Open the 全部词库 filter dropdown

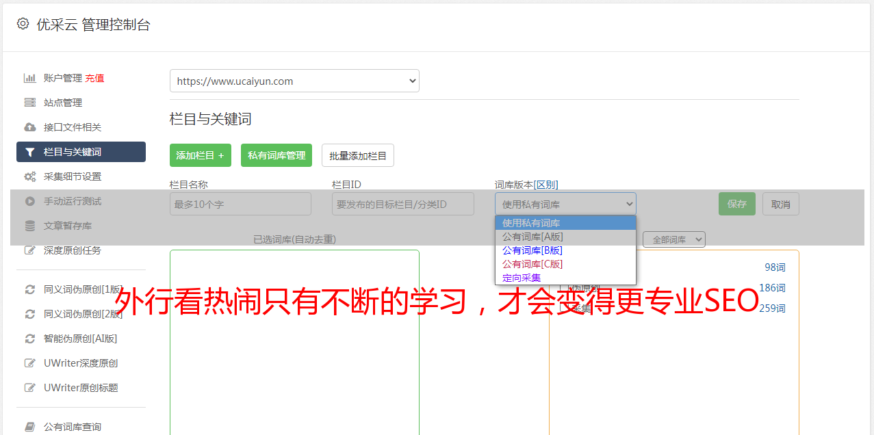pyautogui.click(x=674, y=239)
